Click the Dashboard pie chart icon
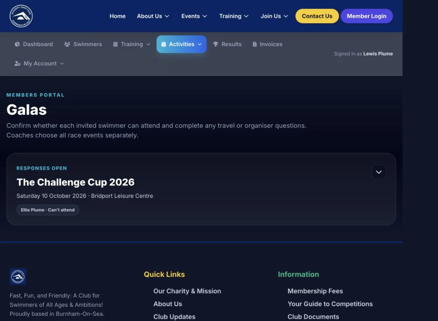The image size is (438, 321). click(x=18, y=44)
